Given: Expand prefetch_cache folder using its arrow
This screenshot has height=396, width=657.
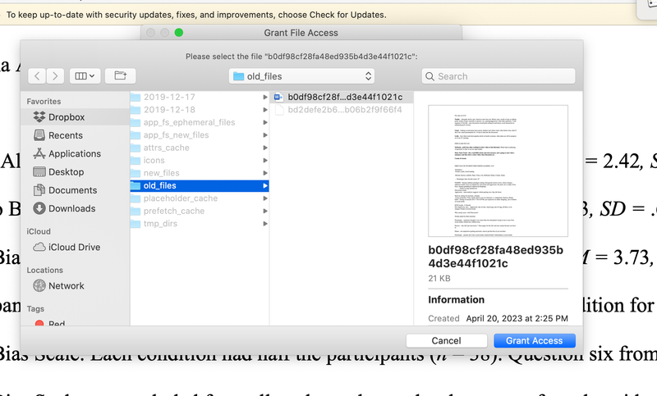Looking at the screenshot, I should tap(264, 212).
